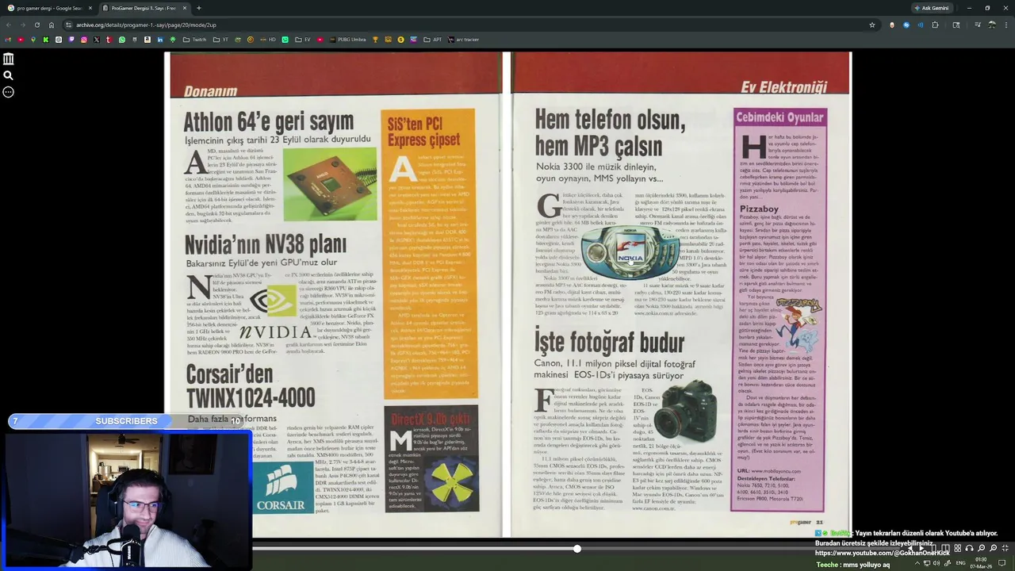1015x571 pixels.
Task: Bookmark this page with the star icon
Action: click(872, 25)
